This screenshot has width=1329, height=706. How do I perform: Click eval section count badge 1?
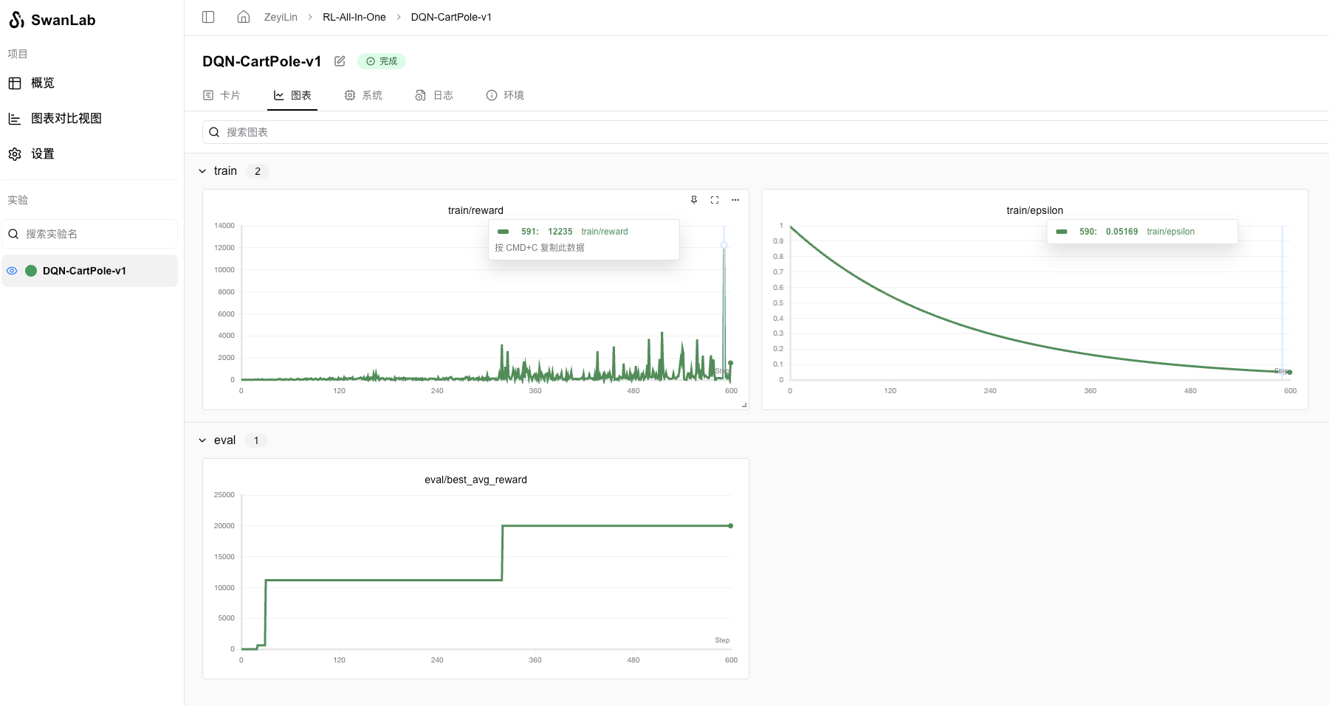(256, 440)
